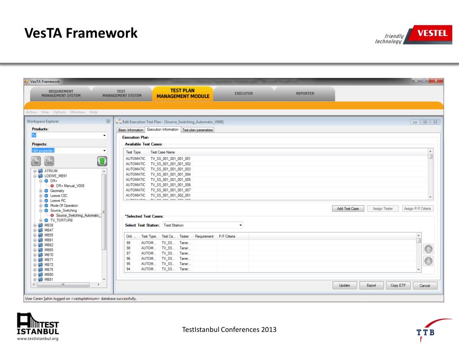
Task: Open the Help menu
Action: click(94, 112)
